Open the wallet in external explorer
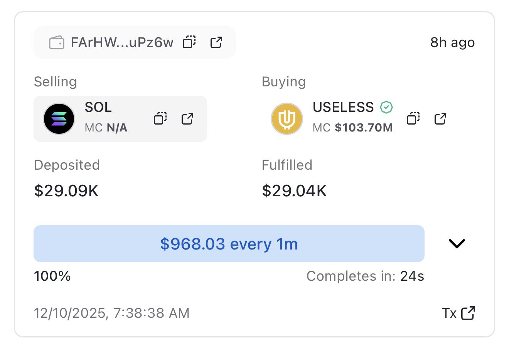 (x=216, y=42)
